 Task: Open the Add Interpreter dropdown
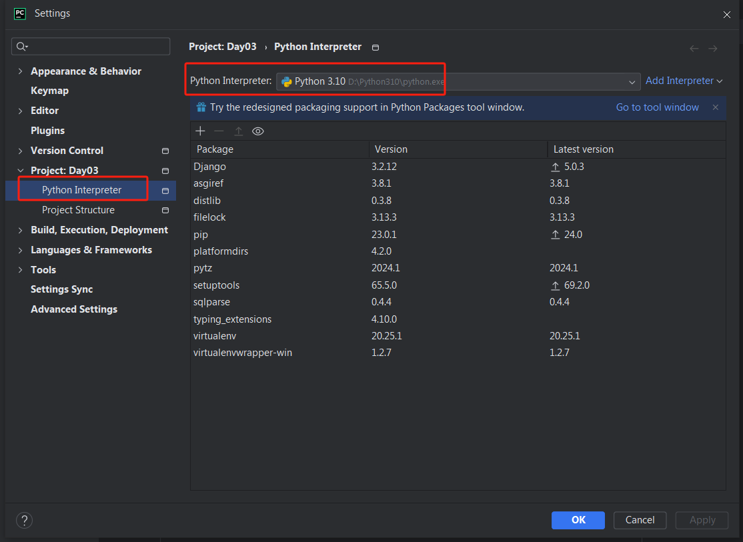pyautogui.click(x=684, y=81)
